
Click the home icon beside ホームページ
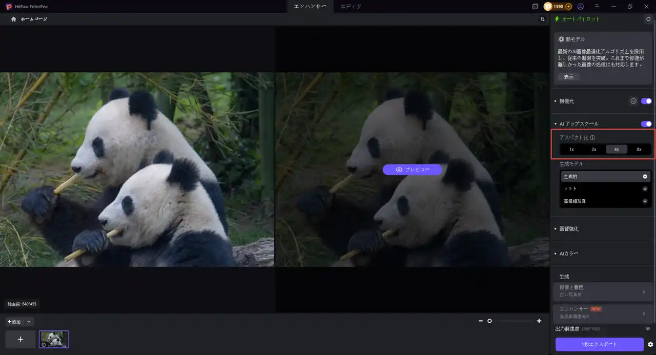tap(14, 19)
